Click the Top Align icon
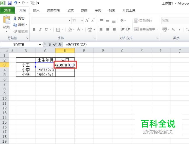This screenshot has height=144, width=189. [102, 20]
